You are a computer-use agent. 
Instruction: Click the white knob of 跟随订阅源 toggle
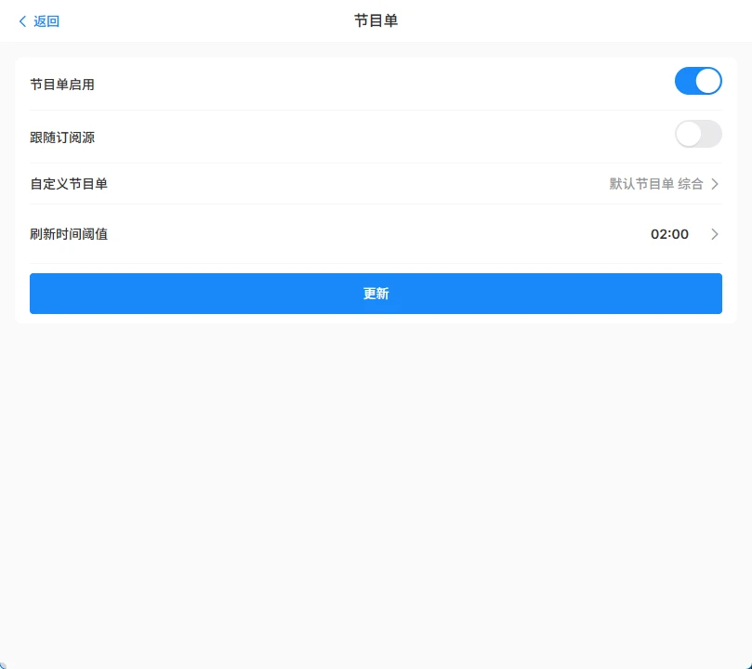coord(689,134)
